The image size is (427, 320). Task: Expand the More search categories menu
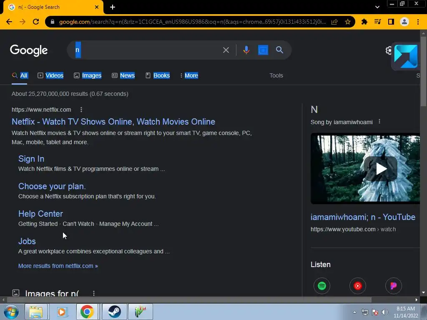[x=189, y=75]
